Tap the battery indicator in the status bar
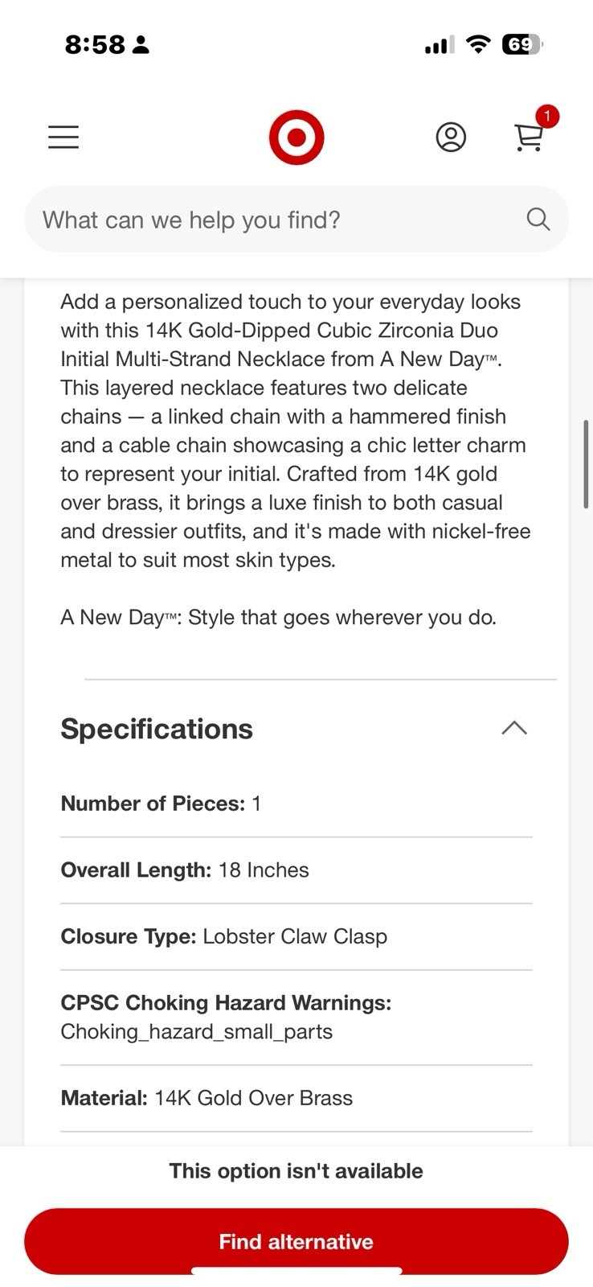This screenshot has width=593, height=1287. [x=522, y=44]
